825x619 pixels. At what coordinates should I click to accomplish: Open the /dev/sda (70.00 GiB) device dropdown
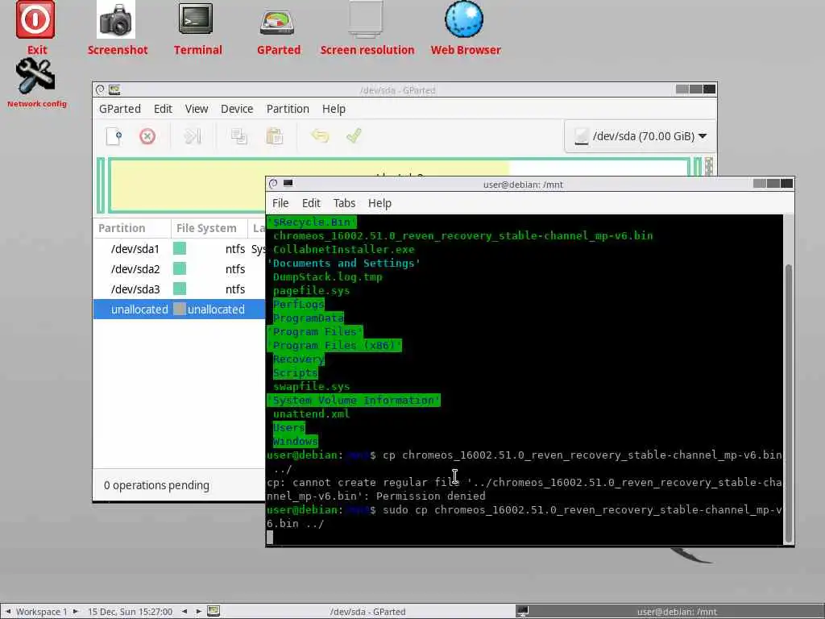click(640, 136)
